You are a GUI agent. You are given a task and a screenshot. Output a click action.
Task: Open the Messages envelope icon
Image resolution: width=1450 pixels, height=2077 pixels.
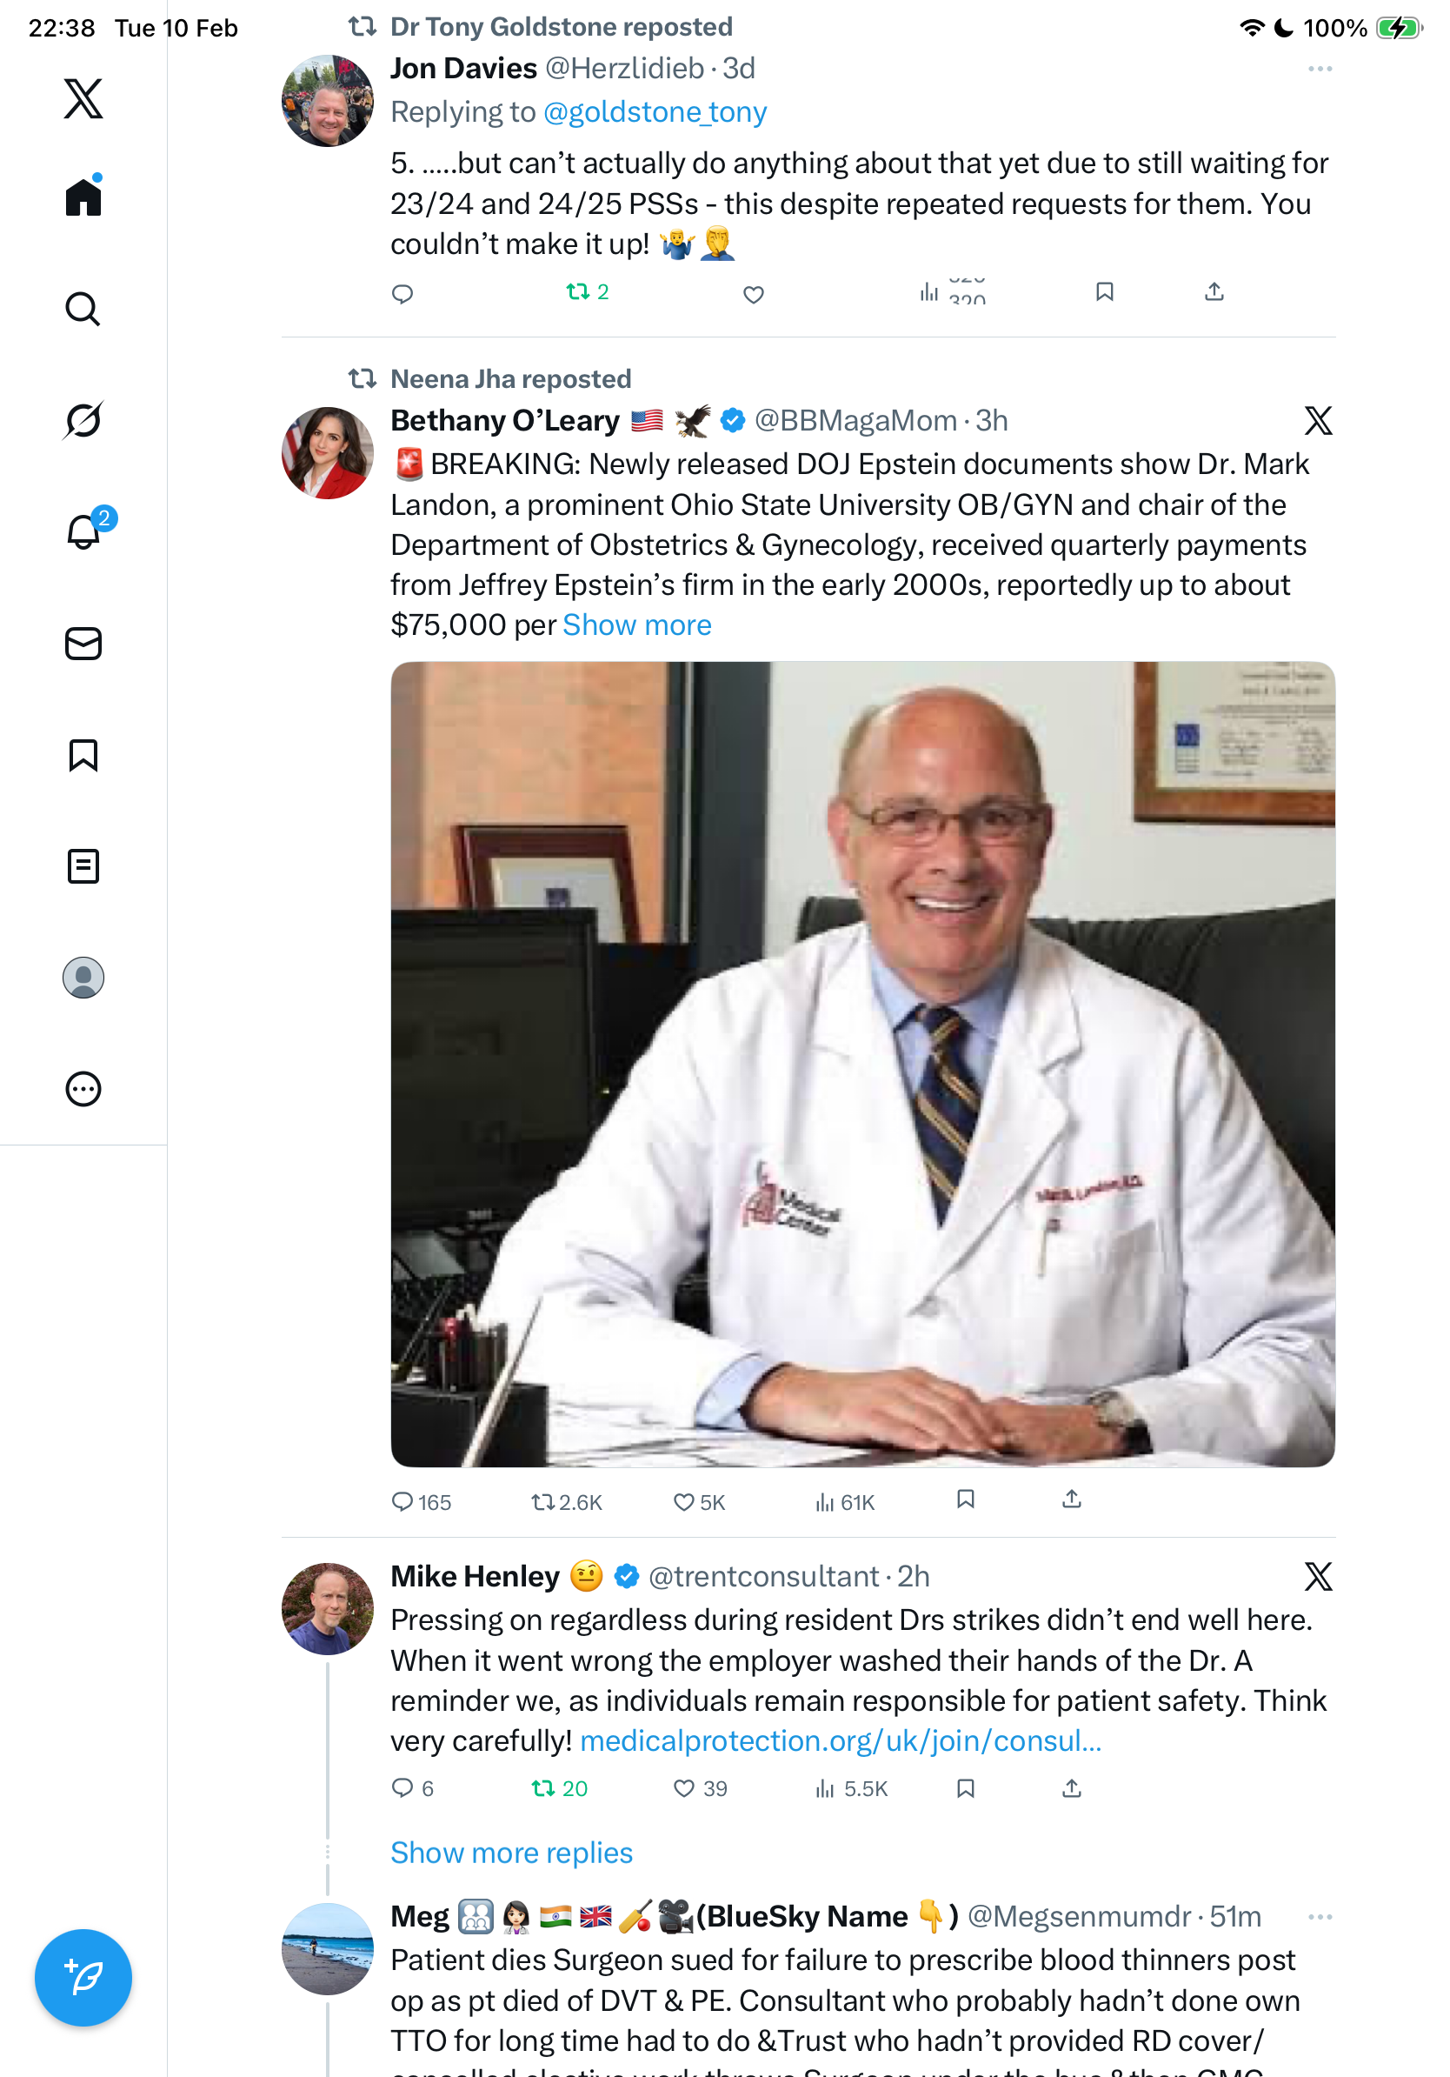[x=83, y=643]
